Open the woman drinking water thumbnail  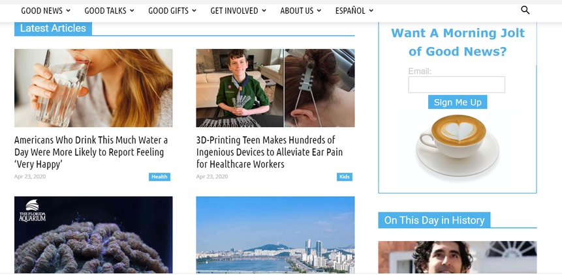(x=93, y=88)
